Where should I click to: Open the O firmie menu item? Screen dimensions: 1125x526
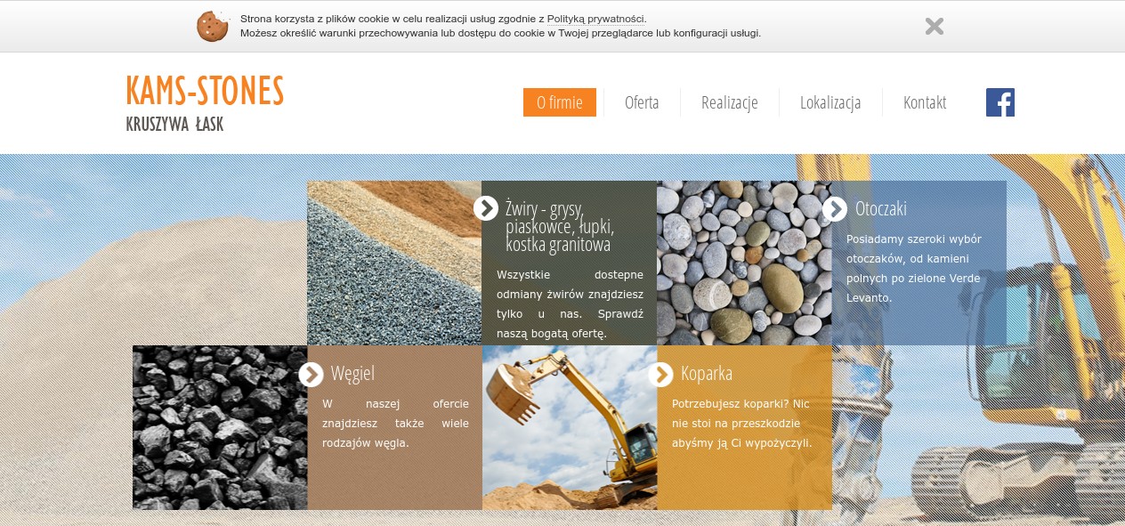coord(560,102)
